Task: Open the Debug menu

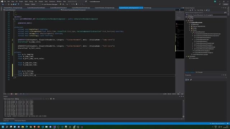Action: (31, 1)
